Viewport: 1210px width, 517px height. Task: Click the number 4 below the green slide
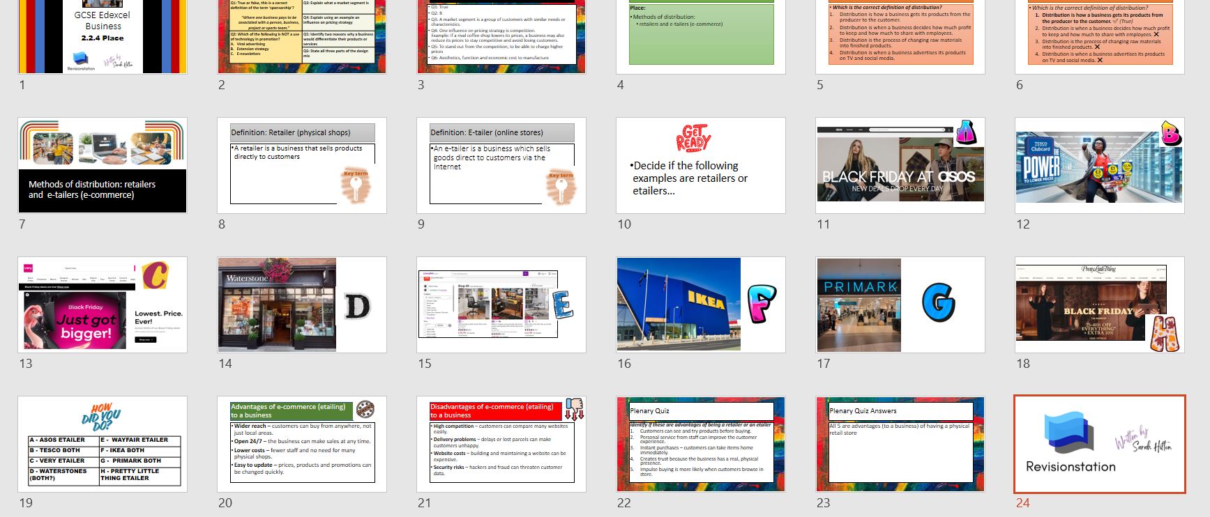621,85
